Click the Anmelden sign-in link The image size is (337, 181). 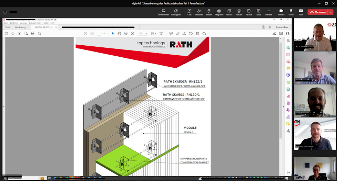[282, 27]
